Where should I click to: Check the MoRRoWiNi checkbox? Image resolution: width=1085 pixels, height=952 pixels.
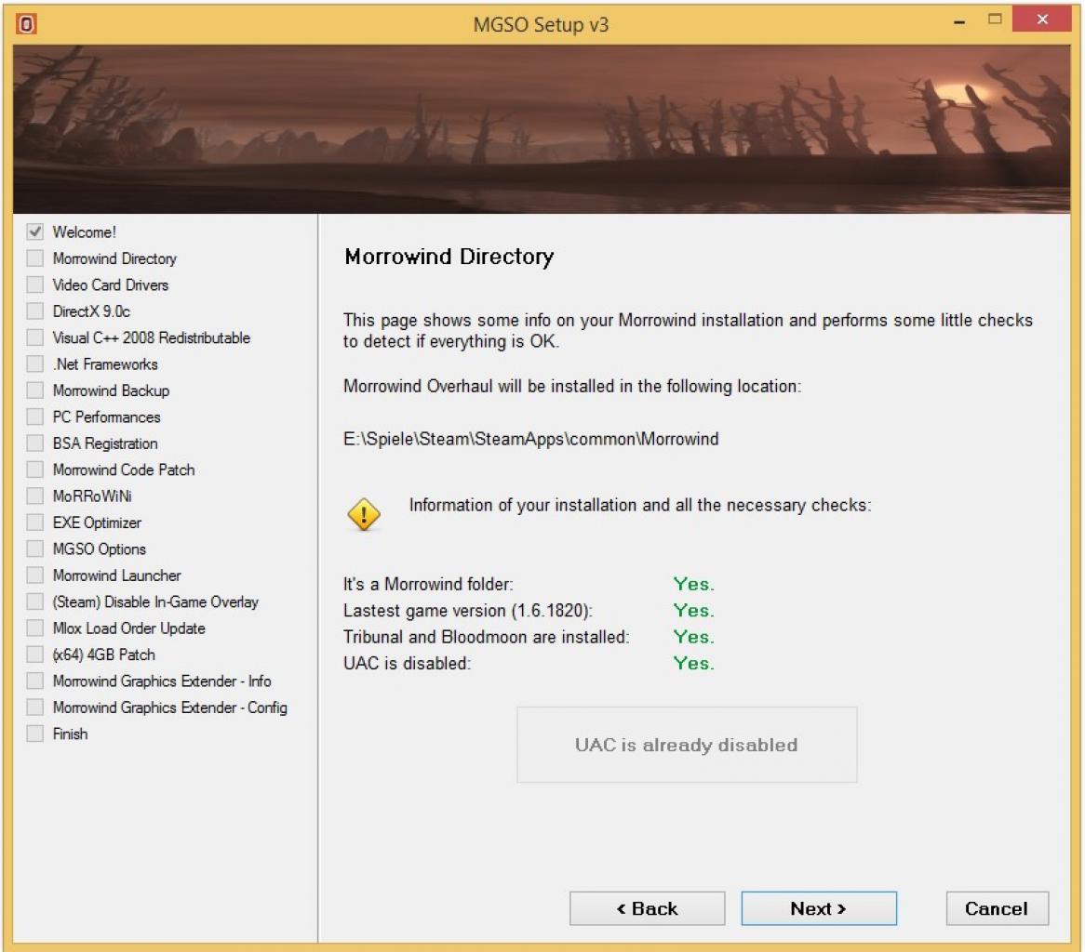click(x=34, y=496)
